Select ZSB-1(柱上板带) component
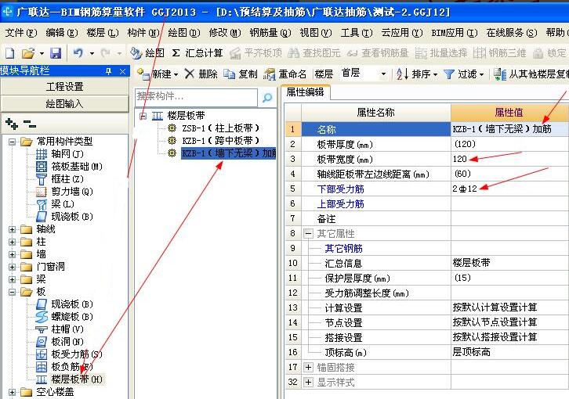 [x=221, y=128]
